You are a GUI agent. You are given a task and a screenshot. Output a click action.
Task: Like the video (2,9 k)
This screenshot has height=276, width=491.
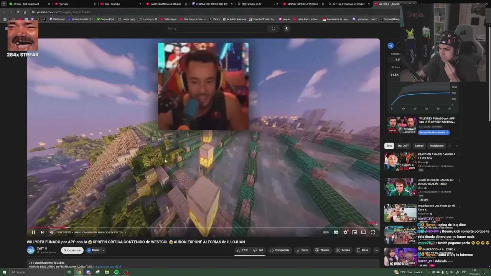click(242, 250)
